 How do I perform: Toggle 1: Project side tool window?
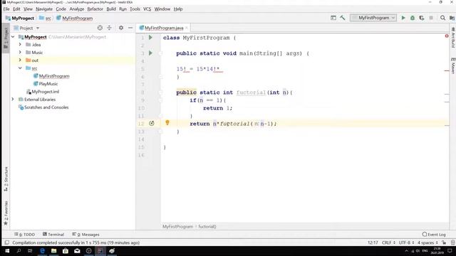[6, 38]
